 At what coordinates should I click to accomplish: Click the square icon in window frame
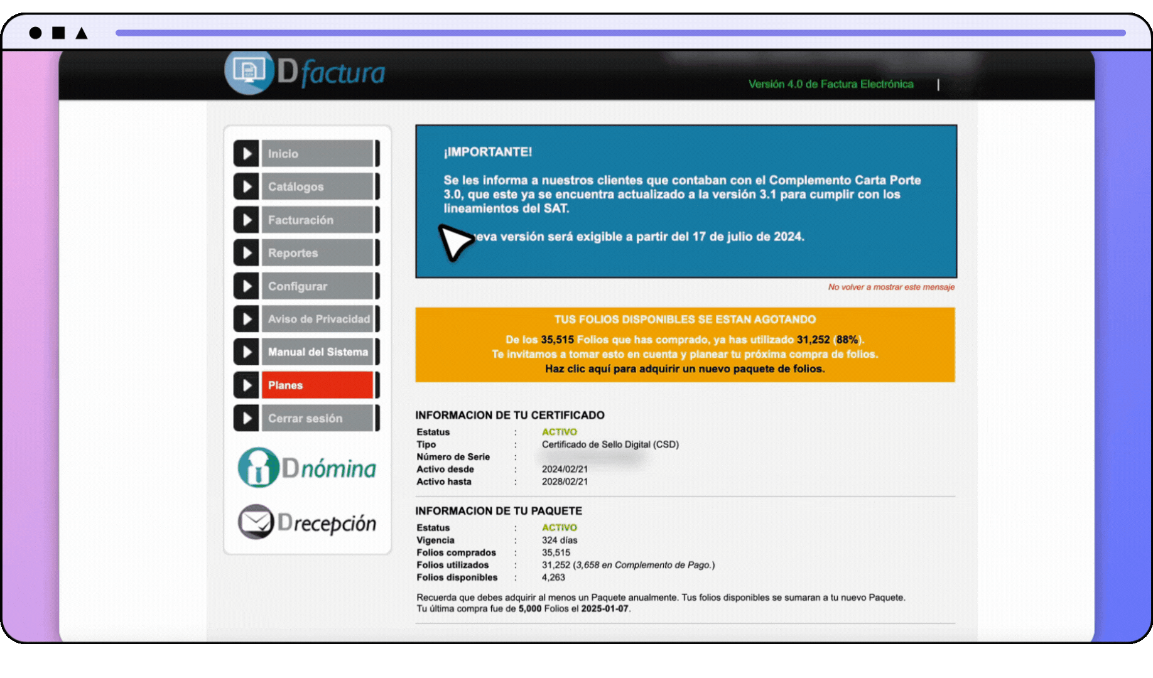(58, 33)
